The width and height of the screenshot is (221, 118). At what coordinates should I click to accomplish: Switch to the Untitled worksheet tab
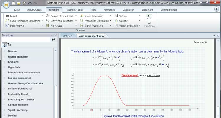tap(67, 36)
